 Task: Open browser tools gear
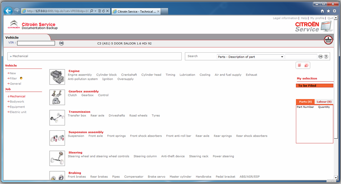coord(334,11)
